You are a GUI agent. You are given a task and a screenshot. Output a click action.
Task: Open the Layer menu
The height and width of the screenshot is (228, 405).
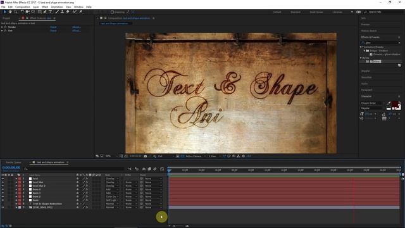point(35,7)
